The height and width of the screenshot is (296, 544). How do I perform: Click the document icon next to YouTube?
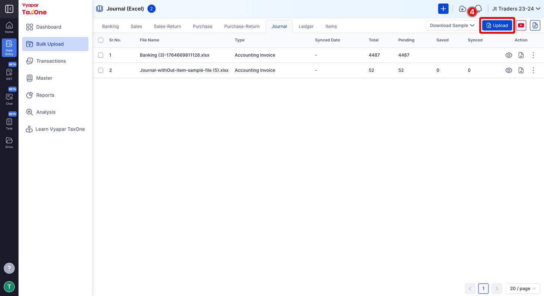click(x=535, y=25)
